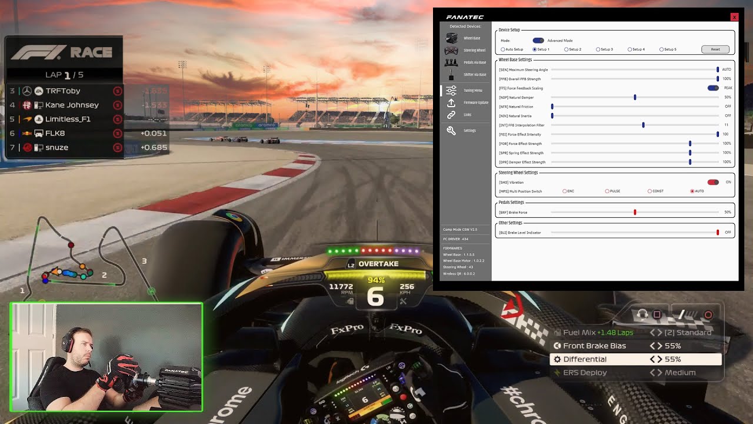
Task: Click the '+0.685' gap value
Action: coord(154,147)
